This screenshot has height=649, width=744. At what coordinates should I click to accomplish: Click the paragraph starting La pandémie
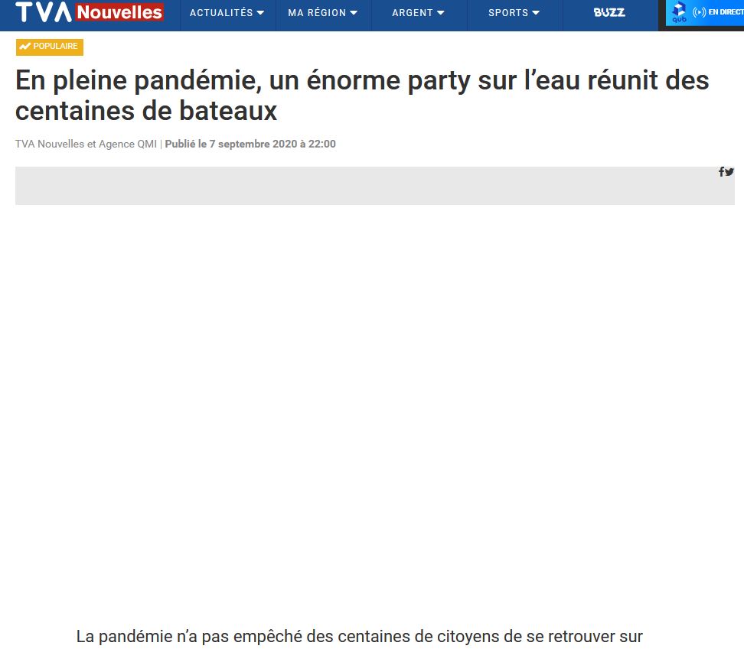[360, 636]
